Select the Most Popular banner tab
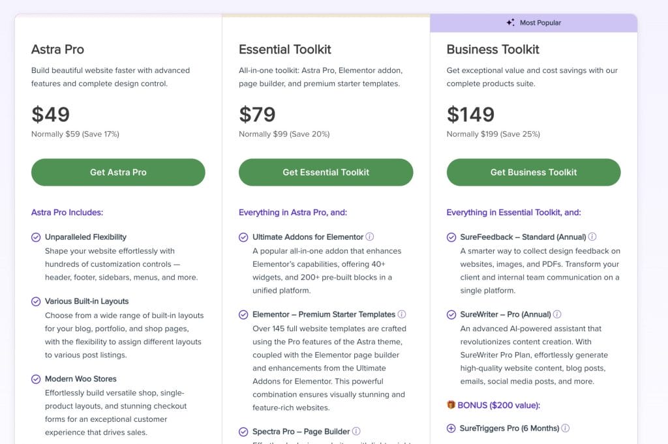This screenshot has height=444, width=668. pos(534,23)
